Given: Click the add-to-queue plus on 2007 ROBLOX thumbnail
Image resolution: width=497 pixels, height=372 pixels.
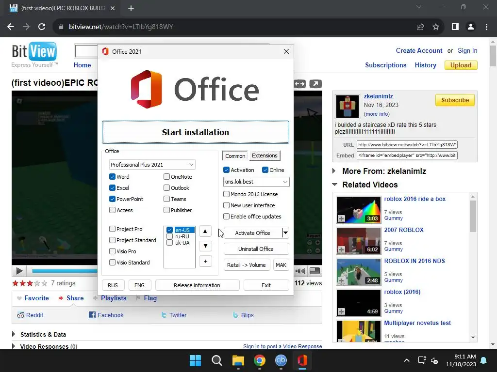Looking at the screenshot, I should pyautogui.click(x=341, y=249).
